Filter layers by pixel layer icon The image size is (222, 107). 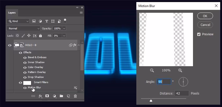[34, 21]
